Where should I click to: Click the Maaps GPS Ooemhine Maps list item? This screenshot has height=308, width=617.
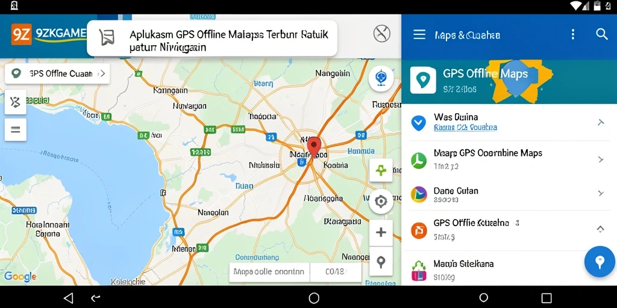tap(509, 159)
